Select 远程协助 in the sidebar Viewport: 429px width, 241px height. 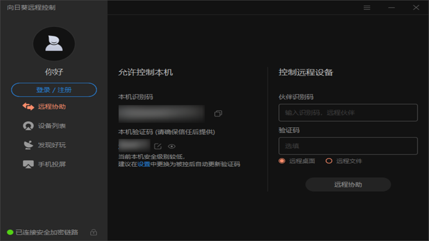(44, 107)
